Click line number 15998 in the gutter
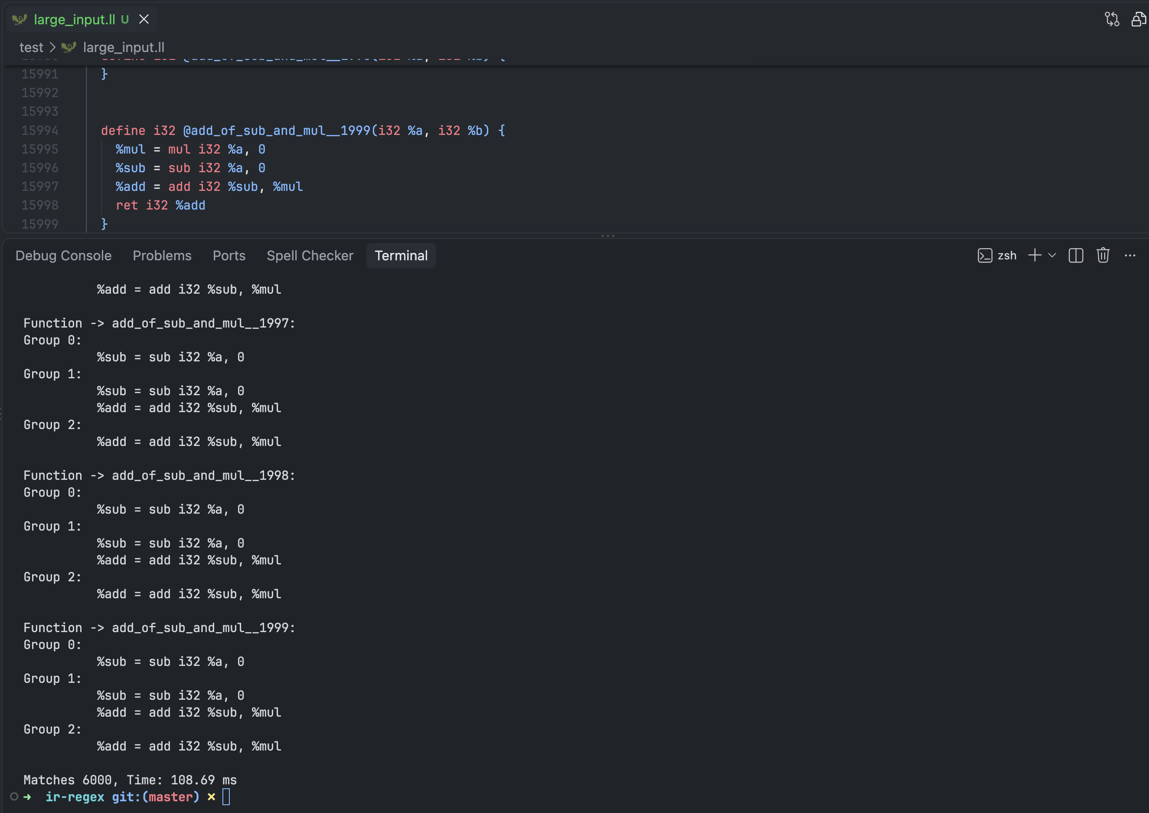1149x813 pixels. [40, 205]
